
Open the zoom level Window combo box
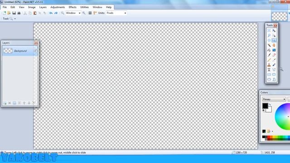(73, 13)
